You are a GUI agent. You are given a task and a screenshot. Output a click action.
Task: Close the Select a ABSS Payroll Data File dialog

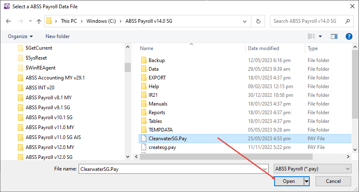click(352, 6)
